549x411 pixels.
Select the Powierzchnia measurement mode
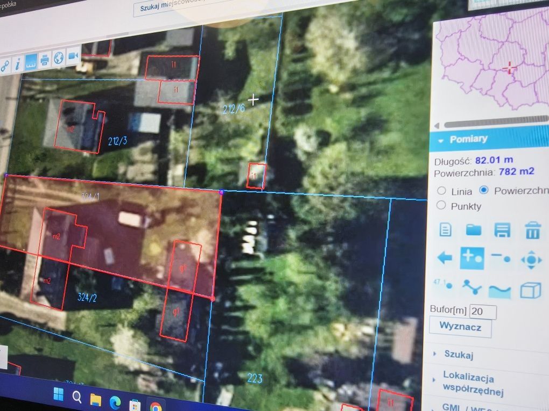[483, 190]
